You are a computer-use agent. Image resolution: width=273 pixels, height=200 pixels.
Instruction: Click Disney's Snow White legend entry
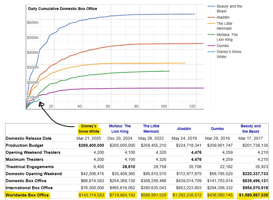[x=229, y=54]
